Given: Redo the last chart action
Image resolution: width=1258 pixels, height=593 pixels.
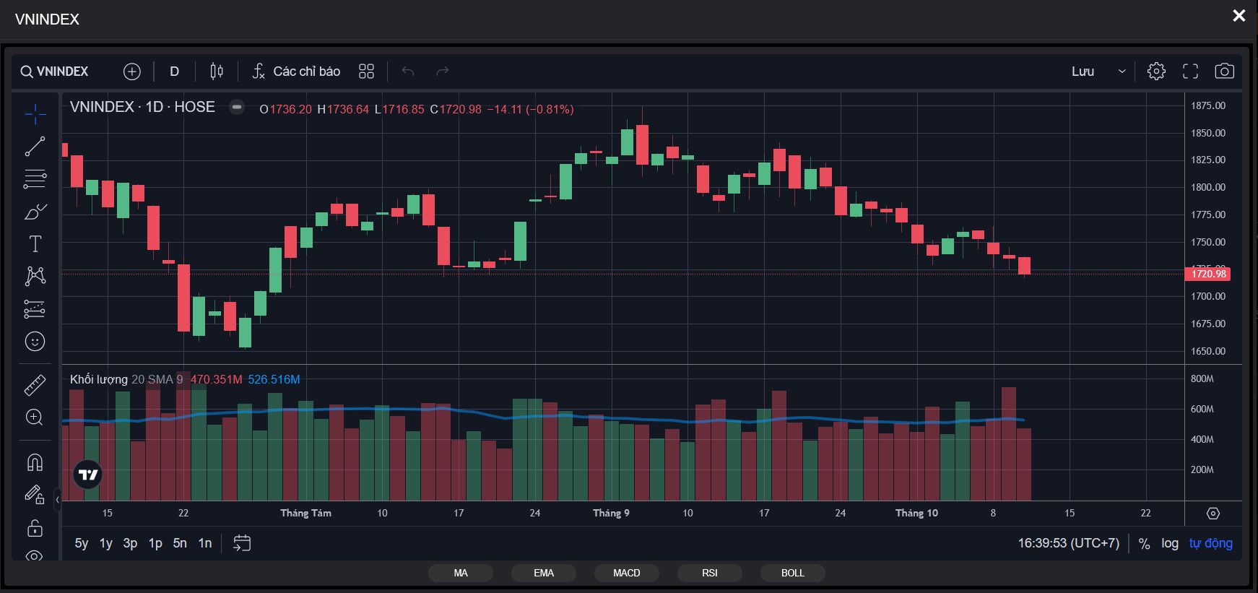Looking at the screenshot, I should [443, 72].
